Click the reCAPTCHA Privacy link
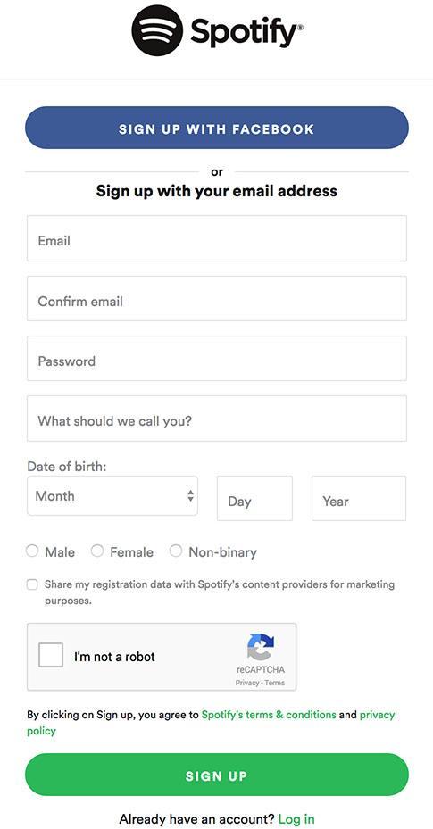Image resolution: width=433 pixels, height=829 pixels. [248, 683]
